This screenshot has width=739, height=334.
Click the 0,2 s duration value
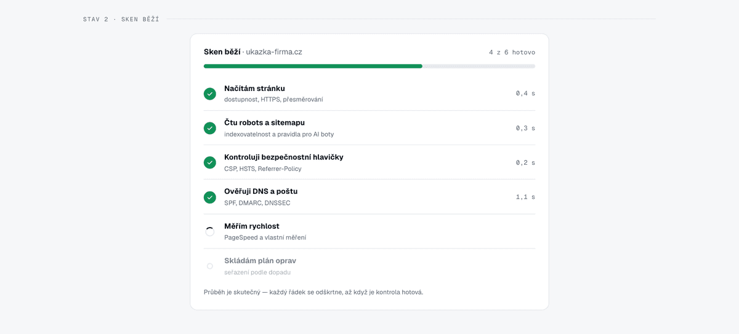tap(525, 162)
